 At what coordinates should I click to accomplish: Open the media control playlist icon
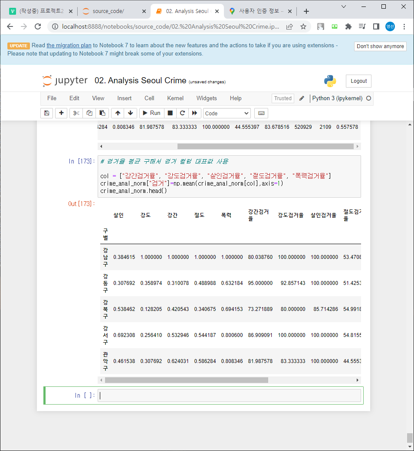click(x=362, y=27)
